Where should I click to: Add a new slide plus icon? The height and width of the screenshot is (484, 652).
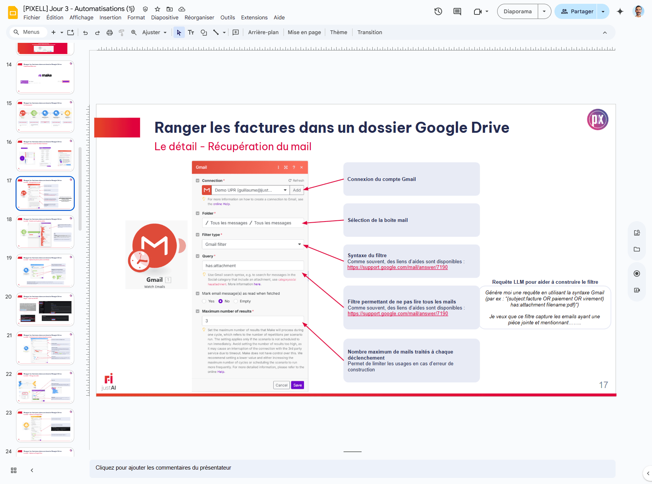(54, 32)
